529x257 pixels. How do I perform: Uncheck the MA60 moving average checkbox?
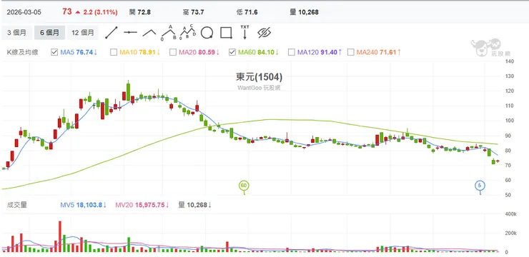(232, 52)
